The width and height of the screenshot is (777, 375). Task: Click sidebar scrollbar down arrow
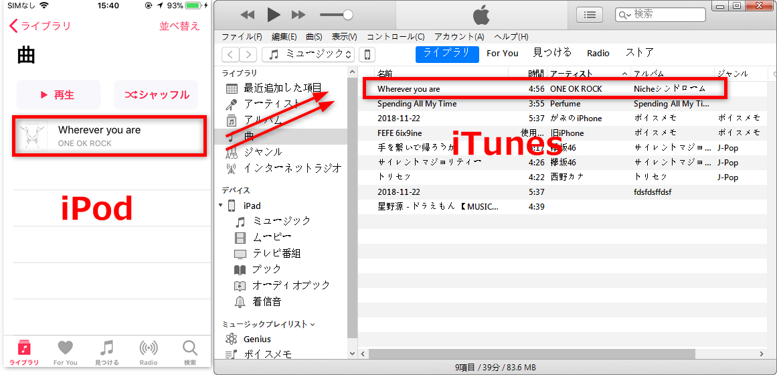[x=352, y=354]
